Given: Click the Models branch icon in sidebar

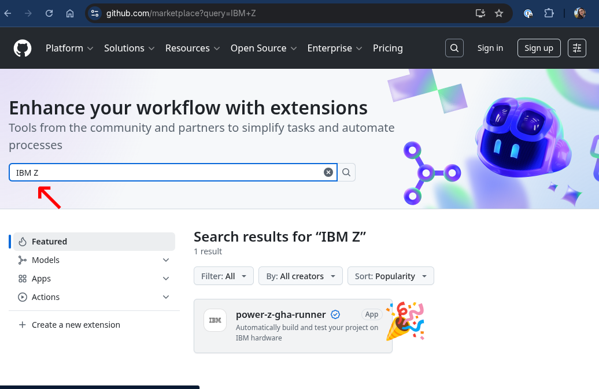Looking at the screenshot, I should 23,260.
